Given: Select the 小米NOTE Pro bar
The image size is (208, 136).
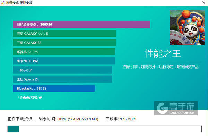Looking at the screenshot, I should pos(64,61).
